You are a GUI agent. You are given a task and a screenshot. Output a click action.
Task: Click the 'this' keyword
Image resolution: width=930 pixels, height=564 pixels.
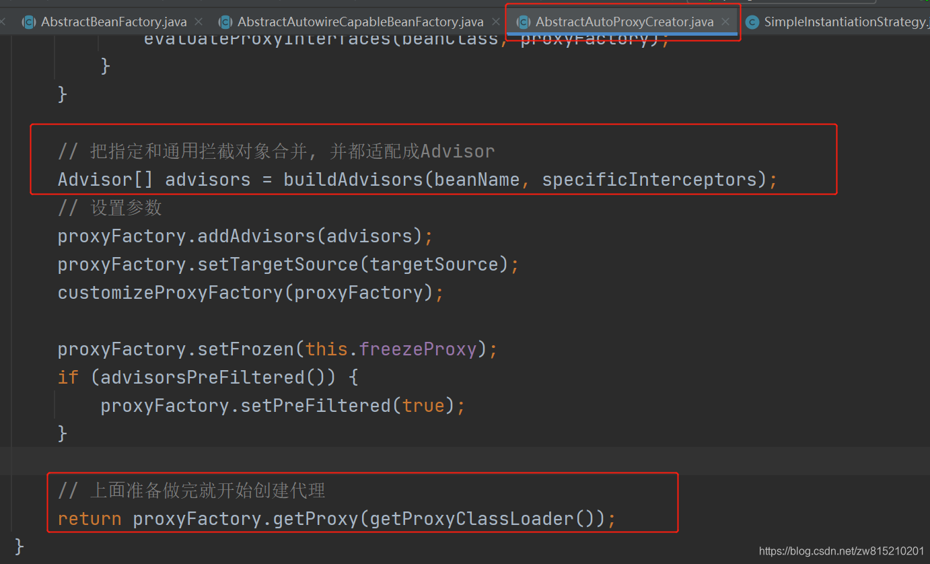326,349
